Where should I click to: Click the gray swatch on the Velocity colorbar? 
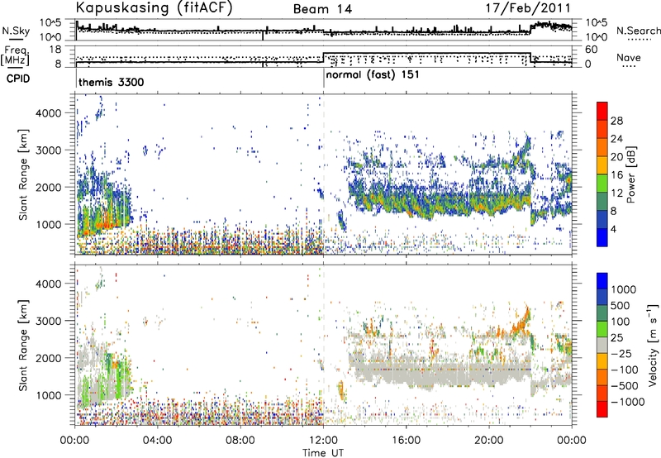pyautogui.click(x=602, y=345)
